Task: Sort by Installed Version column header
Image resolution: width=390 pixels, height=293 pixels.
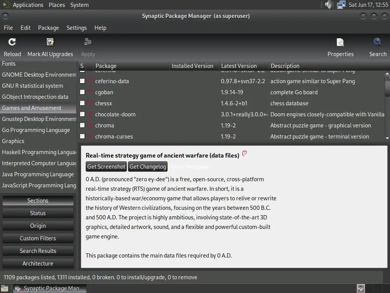Action: [x=194, y=66]
